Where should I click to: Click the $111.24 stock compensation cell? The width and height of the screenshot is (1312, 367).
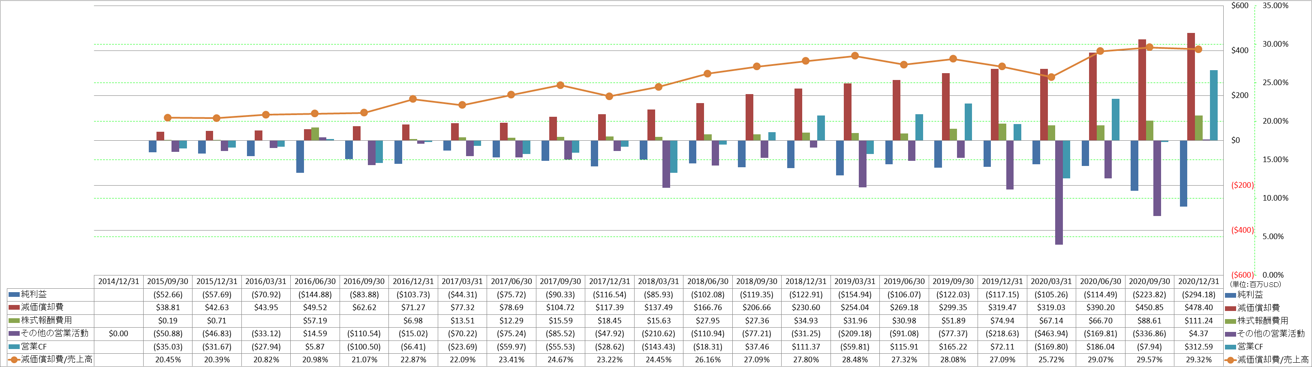[1198, 320]
